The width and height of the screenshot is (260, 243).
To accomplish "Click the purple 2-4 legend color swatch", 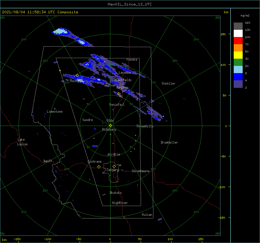I will tap(238, 84).
